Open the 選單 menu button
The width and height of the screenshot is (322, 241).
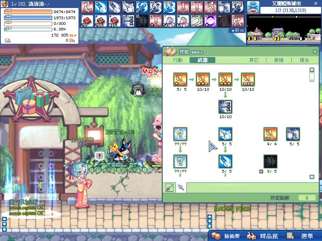pyautogui.click(x=300, y=236)
